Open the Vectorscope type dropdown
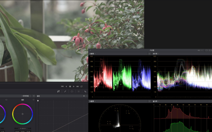Screen dimensions: 212x132 pyautogui.click(x=92, y=101)
